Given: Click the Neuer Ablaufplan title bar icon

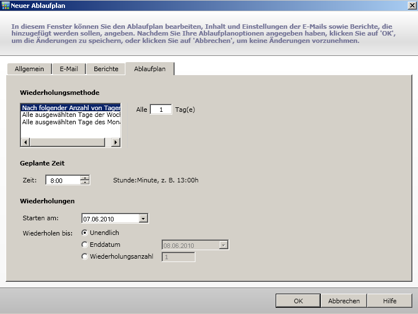Looking at the screenshot, I should pos(5,5).
